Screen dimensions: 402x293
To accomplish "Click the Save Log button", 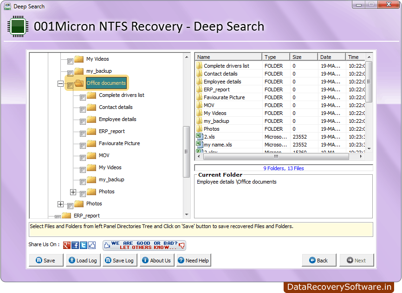I will (120, 260).
